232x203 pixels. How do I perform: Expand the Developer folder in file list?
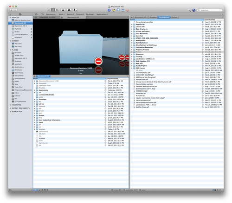(35, 99)
